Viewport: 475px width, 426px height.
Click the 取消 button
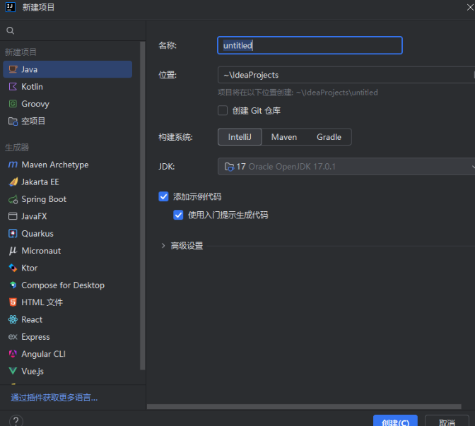tap(447, 421)
